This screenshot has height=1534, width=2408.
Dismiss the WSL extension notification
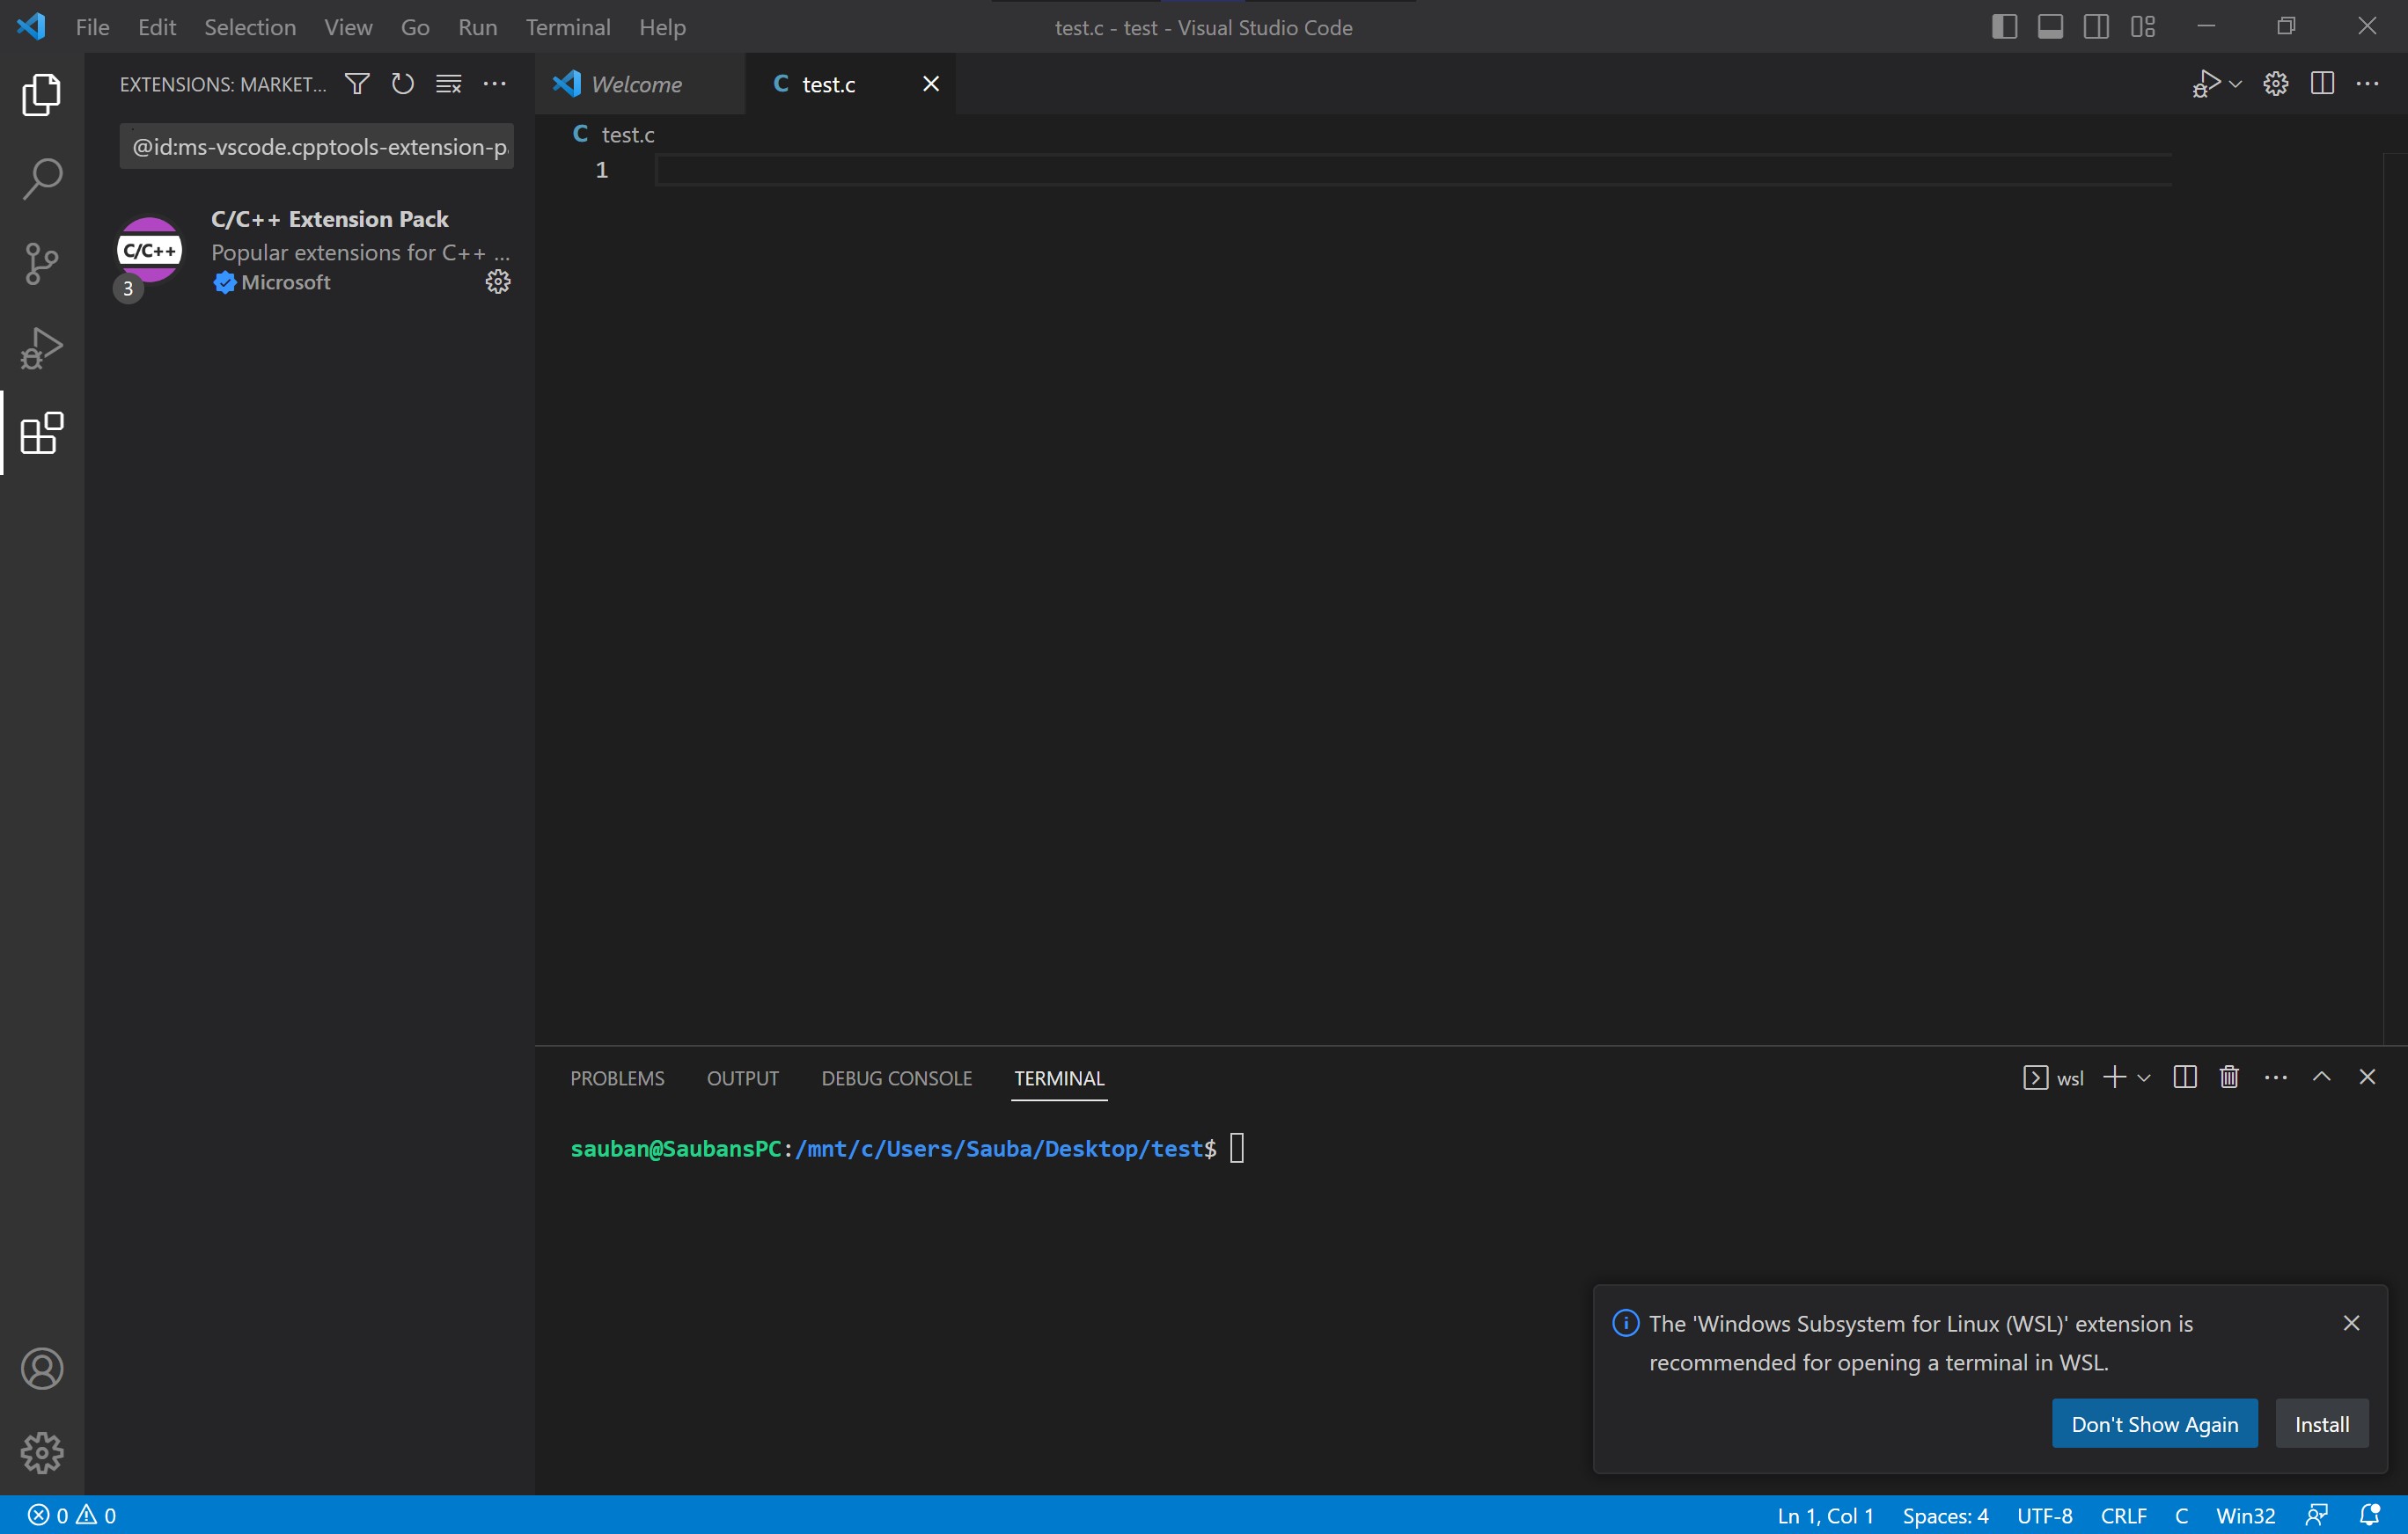click(x=2351, y=1323)
